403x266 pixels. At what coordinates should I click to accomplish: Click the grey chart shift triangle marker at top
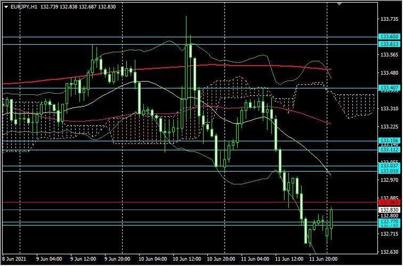tap(340, 4)
